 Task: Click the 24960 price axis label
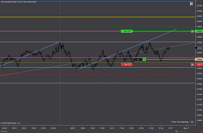[199, 42]
